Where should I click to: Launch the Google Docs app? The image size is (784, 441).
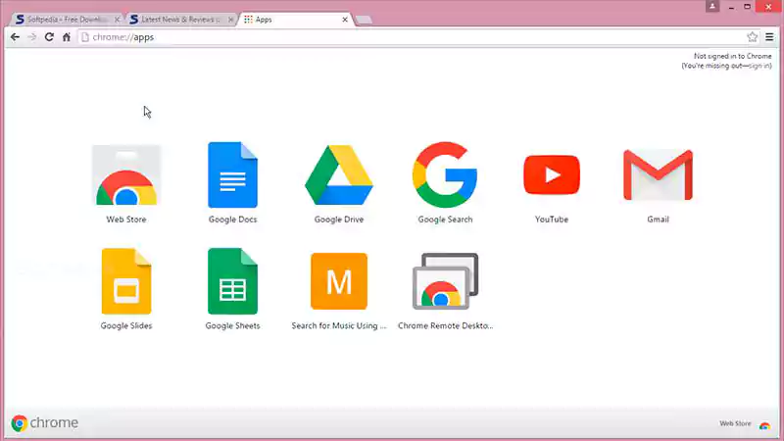232,175
